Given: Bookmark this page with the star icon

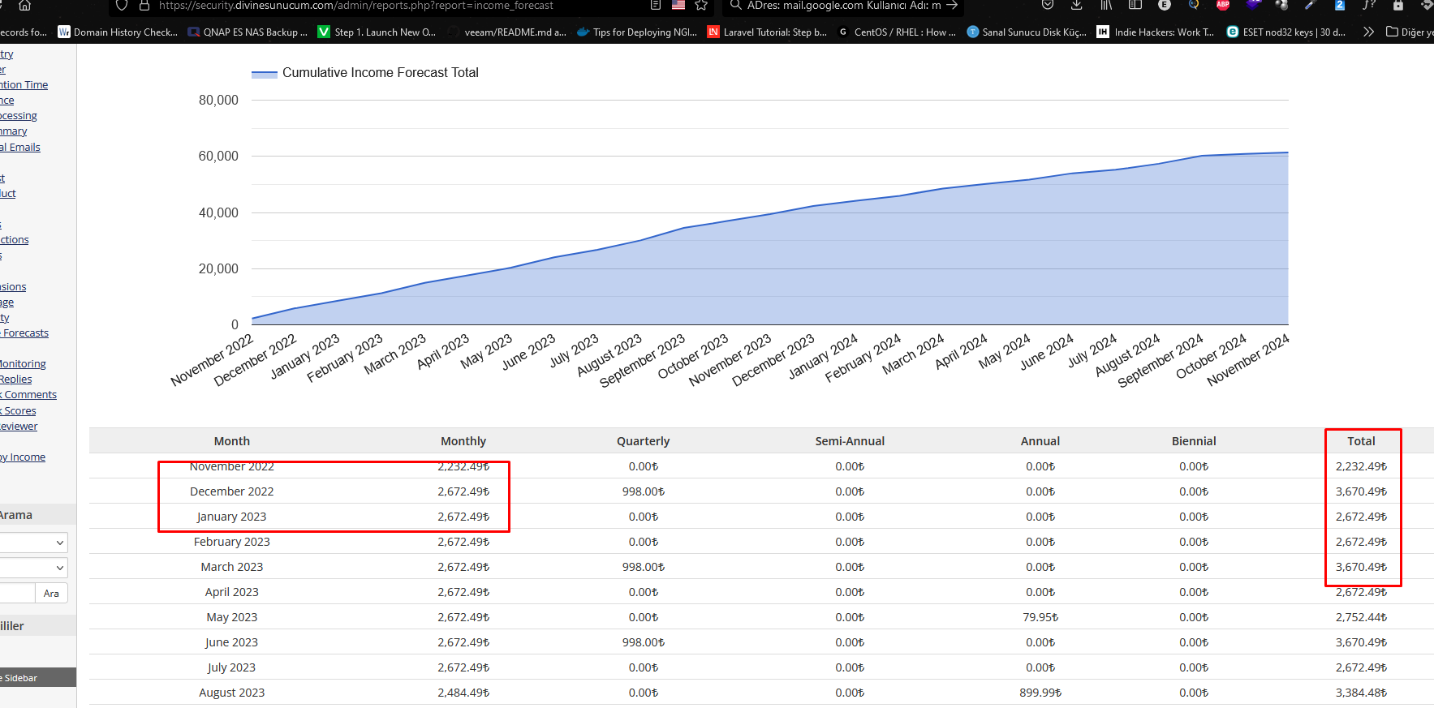Looking at the screenshot, I should tap(701, 6).
